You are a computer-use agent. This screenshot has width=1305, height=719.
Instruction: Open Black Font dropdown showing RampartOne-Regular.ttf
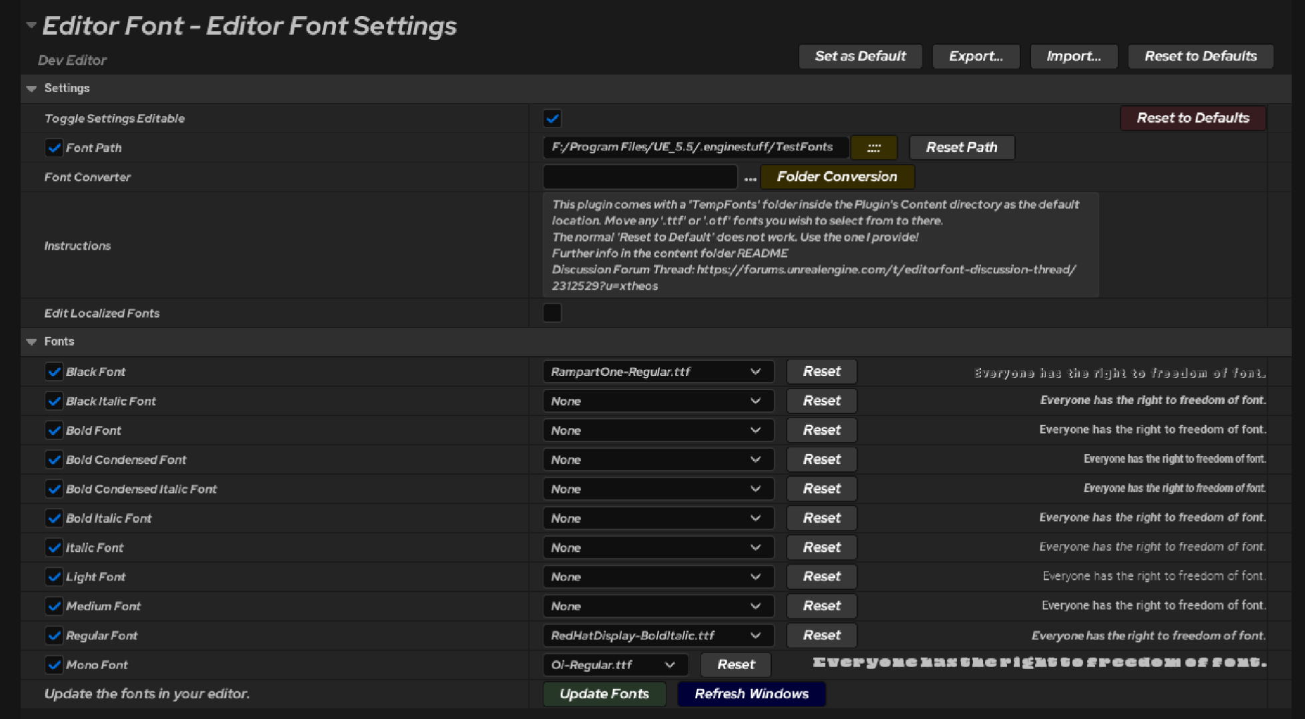(658, 371)
